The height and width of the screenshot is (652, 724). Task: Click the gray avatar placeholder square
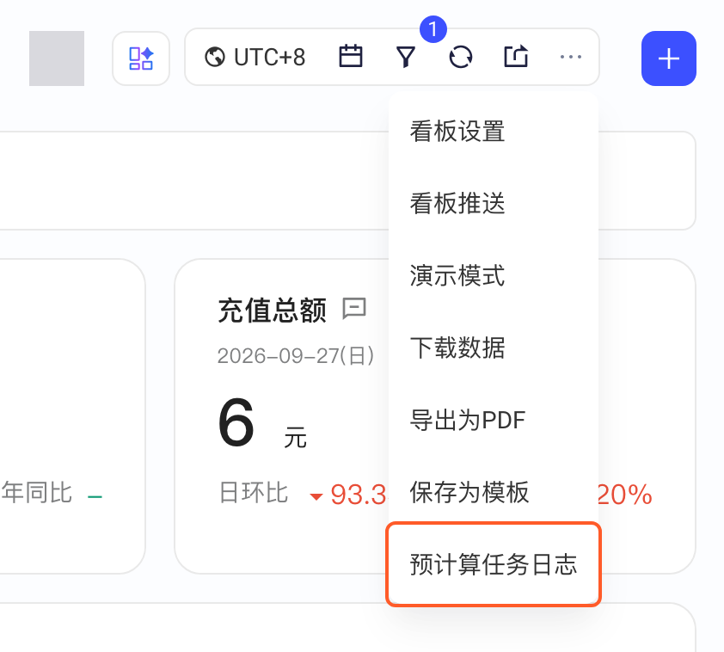tap(57, 58)
